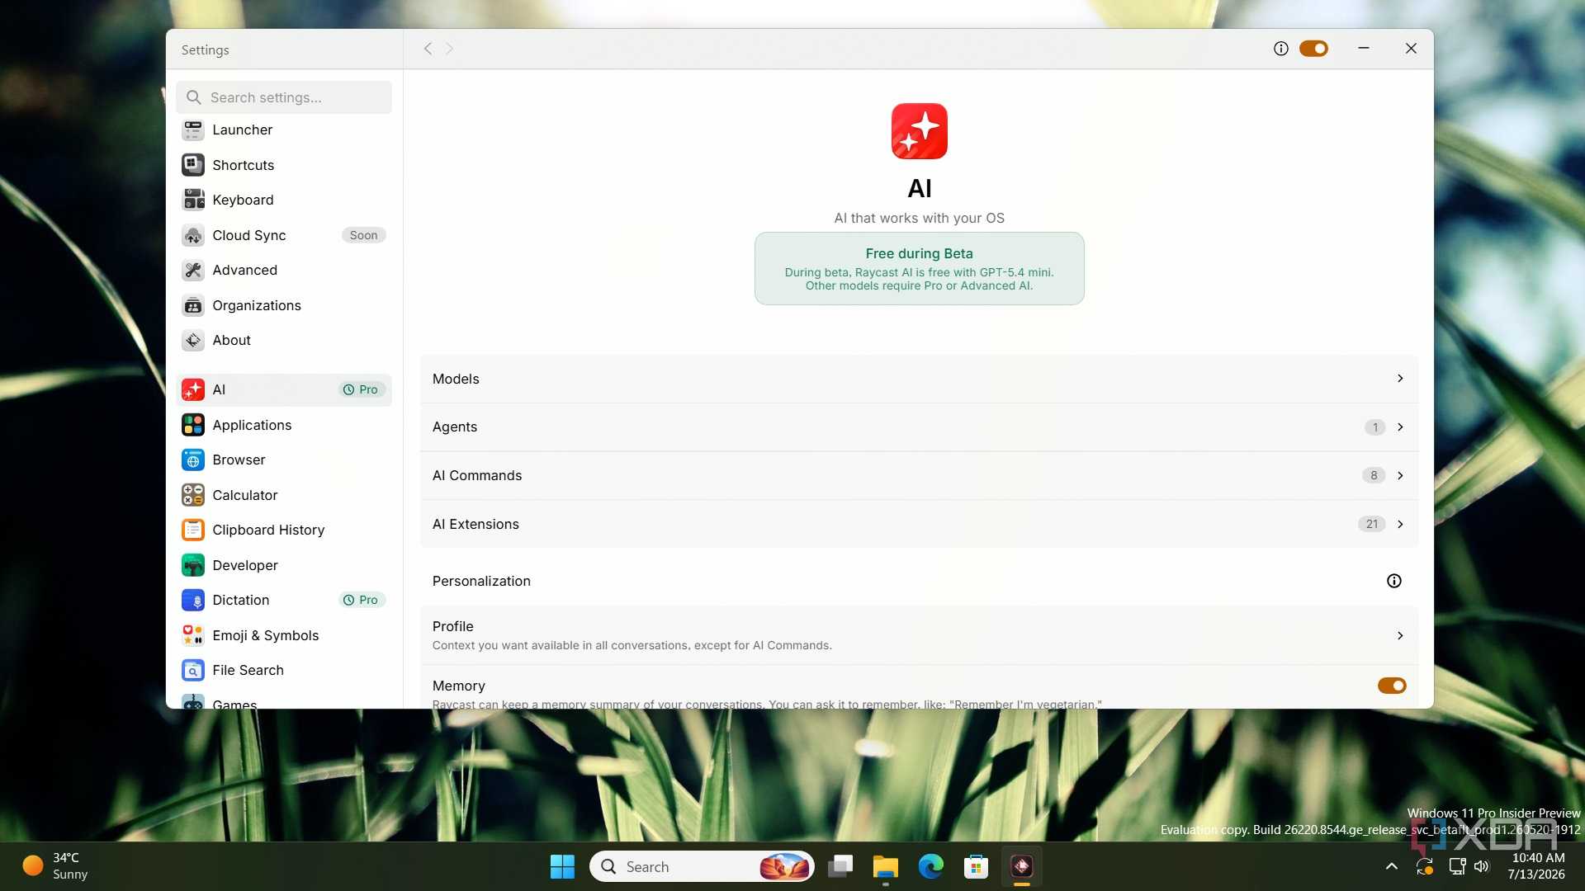Show hidden system tray icons
The image size is (1585, 891).
pyautogui.click(x=1392, y=866)
